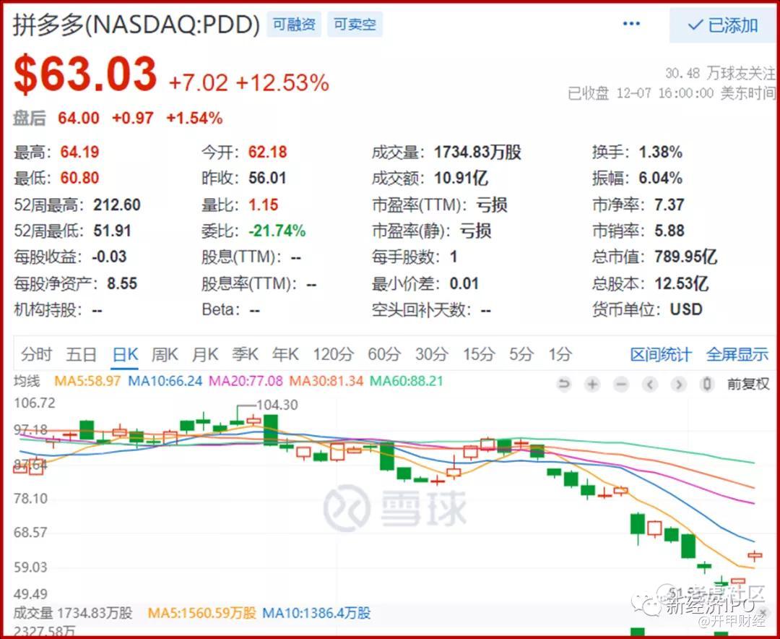780x639 pixels.
Task: Open the 前复权 adjustment dropdown
Action: (748, 384)
